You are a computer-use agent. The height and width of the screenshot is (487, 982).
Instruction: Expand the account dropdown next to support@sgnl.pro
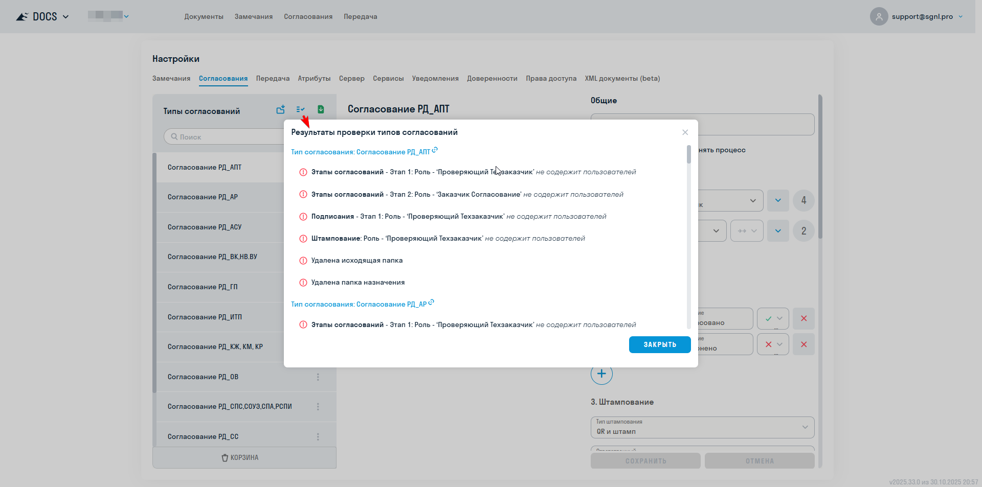point(961,16)
